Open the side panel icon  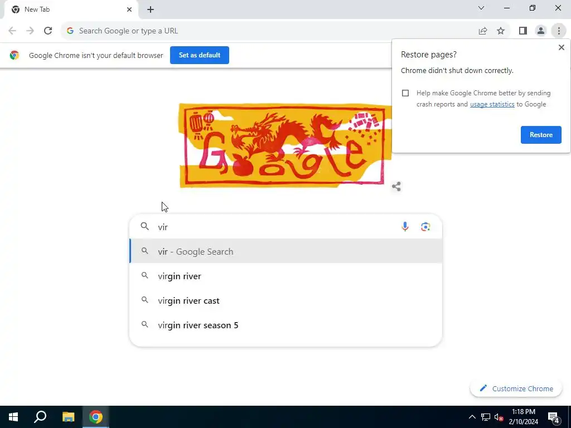pyautogui.click(x=523, y=31)
